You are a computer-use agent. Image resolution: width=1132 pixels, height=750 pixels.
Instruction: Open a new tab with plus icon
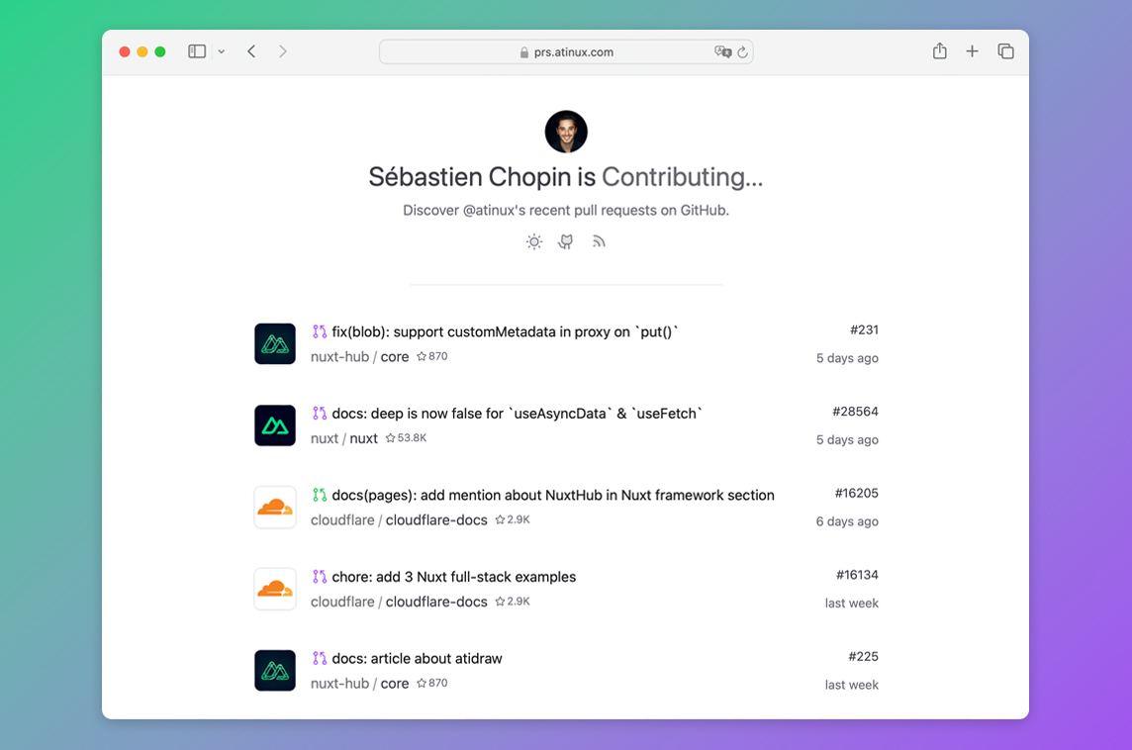972,51
